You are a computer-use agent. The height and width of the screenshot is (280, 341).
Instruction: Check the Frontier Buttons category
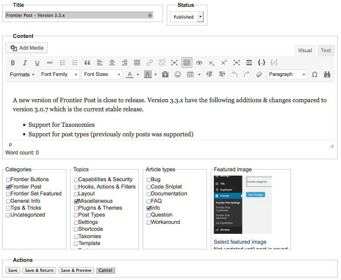coord(8,180)
